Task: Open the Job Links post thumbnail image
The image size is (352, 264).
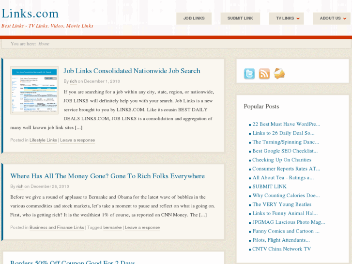Action: coord(34,90)
